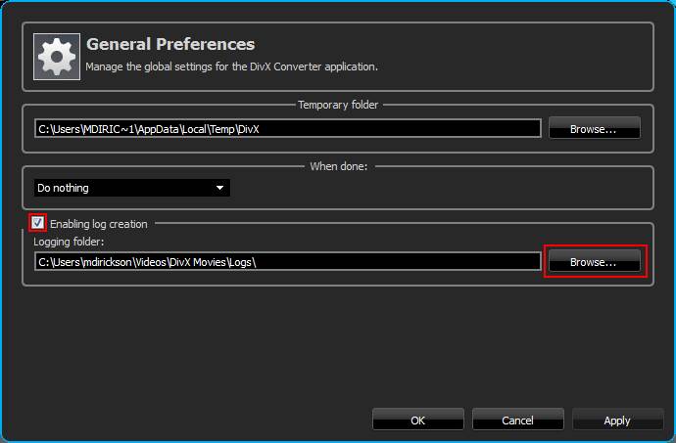The width and height of the screenshot is (676, 443).
Task: Open the 'When done' dropdown arrow
Action: [219, 188]
